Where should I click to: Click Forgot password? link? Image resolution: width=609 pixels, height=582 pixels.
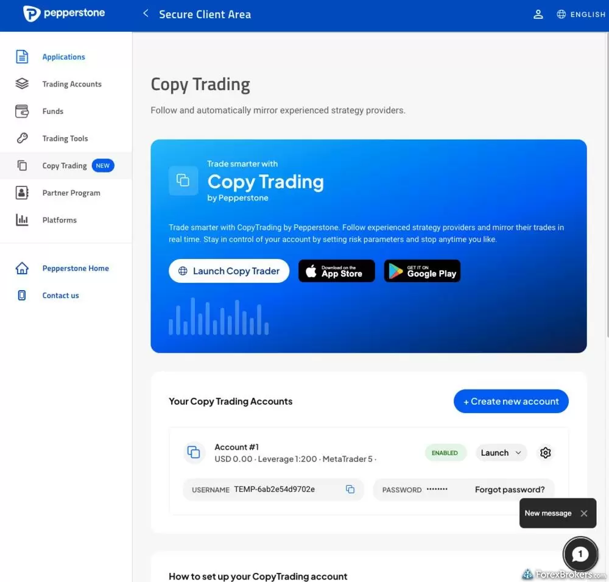pyautogui.click(x=510, y=489)
